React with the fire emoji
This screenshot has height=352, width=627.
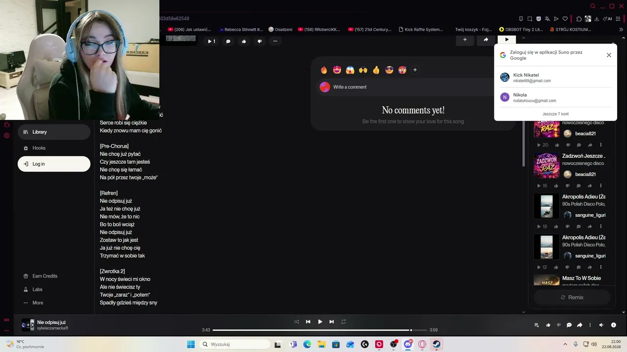point(324,70)
